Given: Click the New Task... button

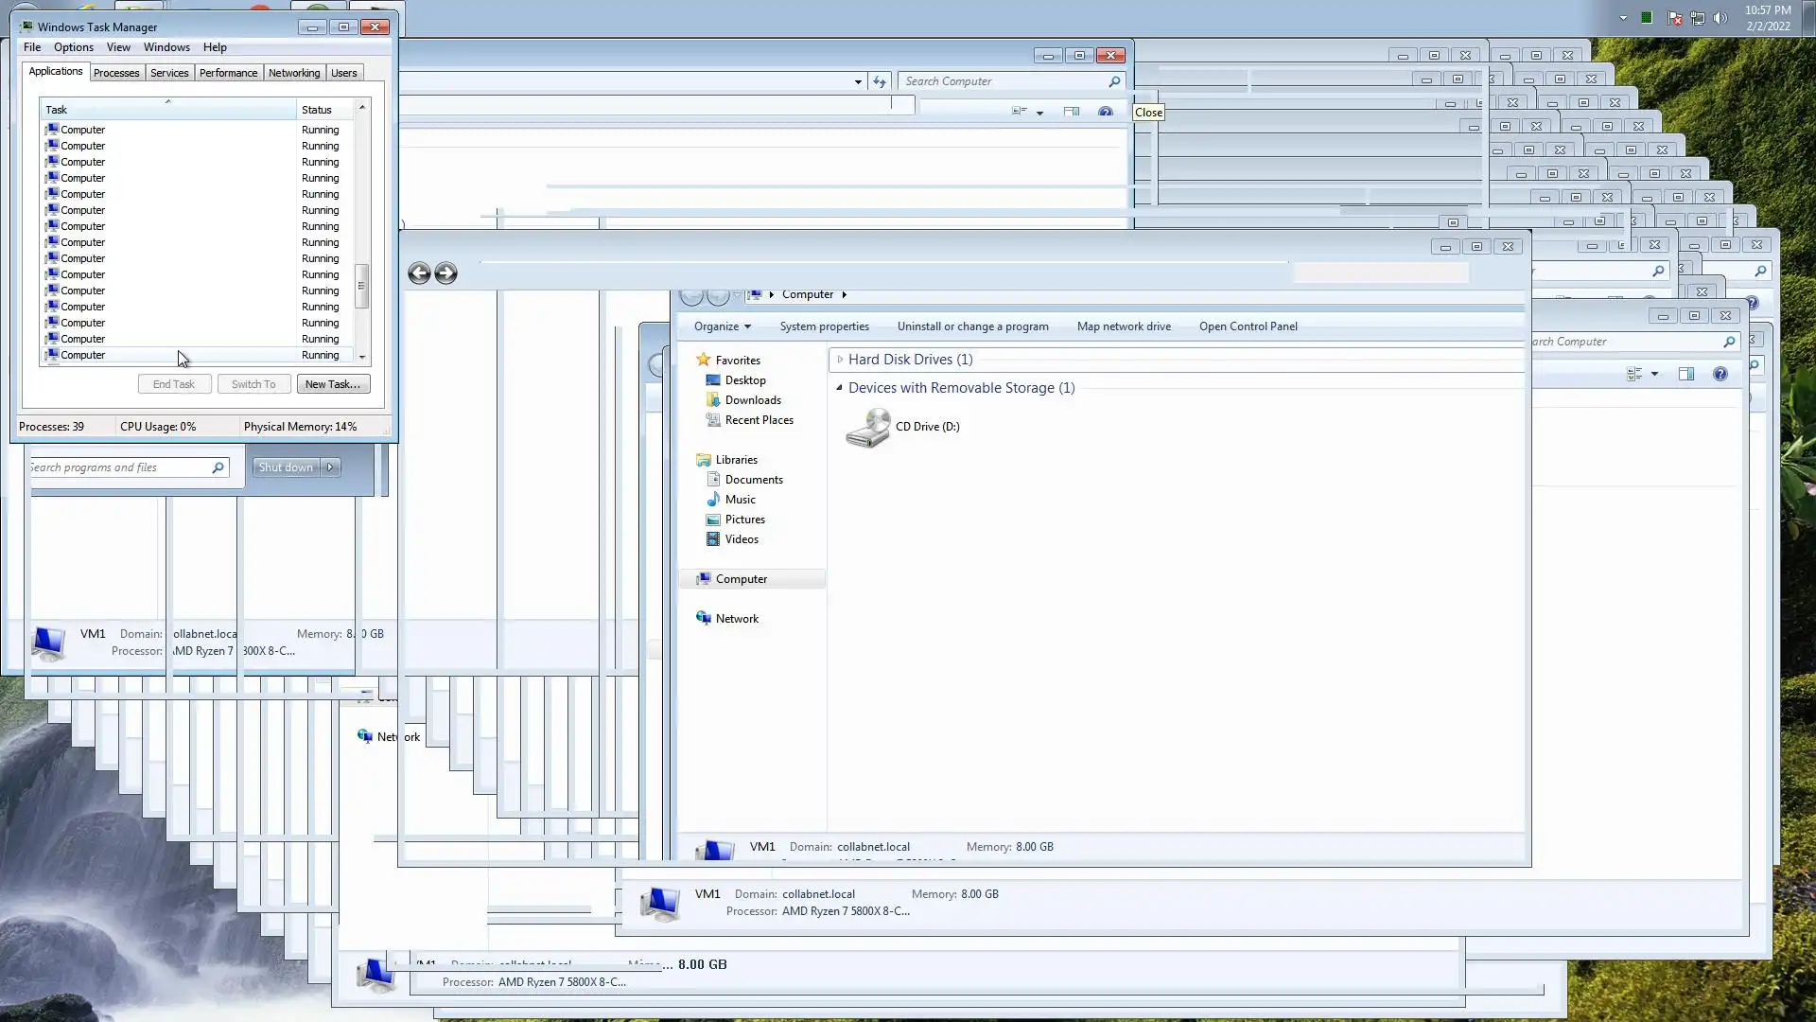Looking at the screenshot, I should [332, 384].
